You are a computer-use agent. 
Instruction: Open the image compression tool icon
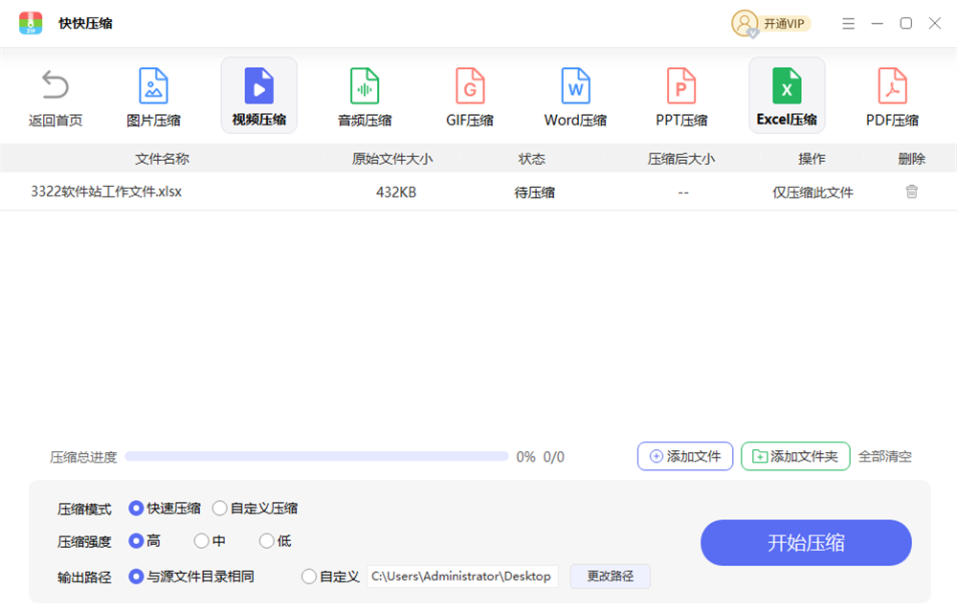[153, 86]
